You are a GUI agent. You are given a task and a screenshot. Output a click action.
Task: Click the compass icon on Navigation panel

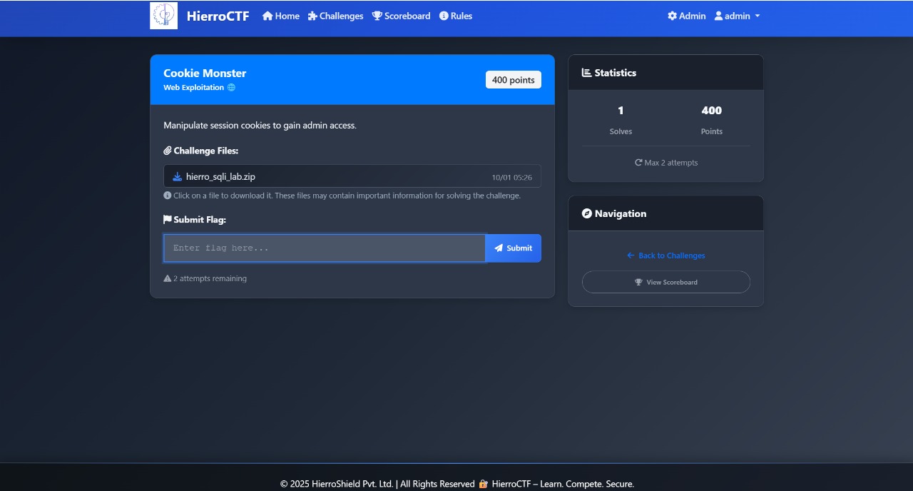click(586, 213)
